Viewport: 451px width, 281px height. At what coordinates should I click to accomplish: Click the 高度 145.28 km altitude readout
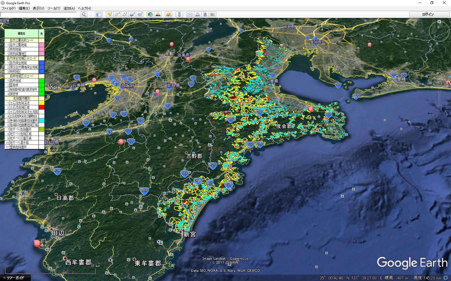pos(427,278)
